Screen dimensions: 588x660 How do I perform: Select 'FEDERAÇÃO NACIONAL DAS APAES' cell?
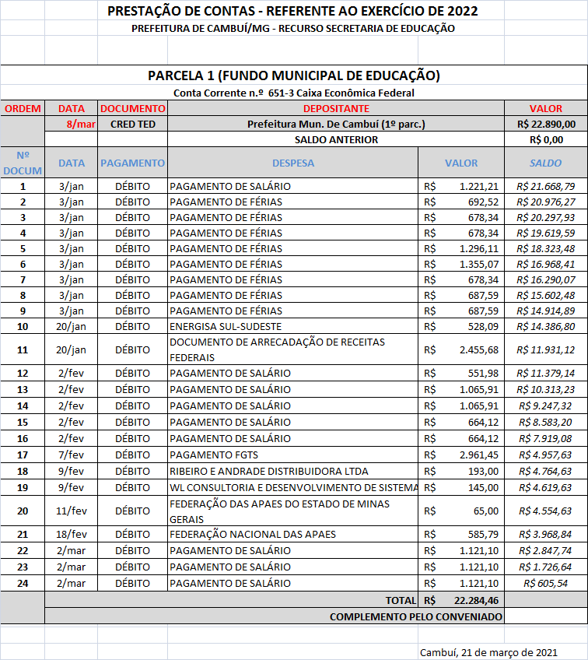[292, 534]
